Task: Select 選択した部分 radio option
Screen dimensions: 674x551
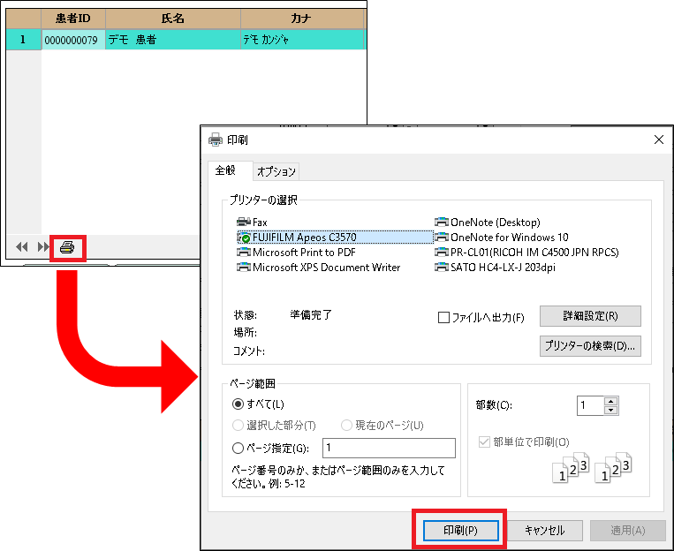Action: (238, 426)
